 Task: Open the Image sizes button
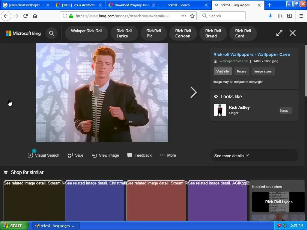pos(263,71)
